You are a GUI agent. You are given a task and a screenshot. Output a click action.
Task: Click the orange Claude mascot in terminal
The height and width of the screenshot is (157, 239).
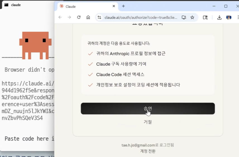[x=35, y=45]
